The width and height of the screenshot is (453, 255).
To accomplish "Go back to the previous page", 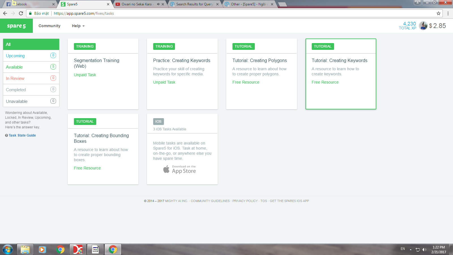I will click(5, 13).
